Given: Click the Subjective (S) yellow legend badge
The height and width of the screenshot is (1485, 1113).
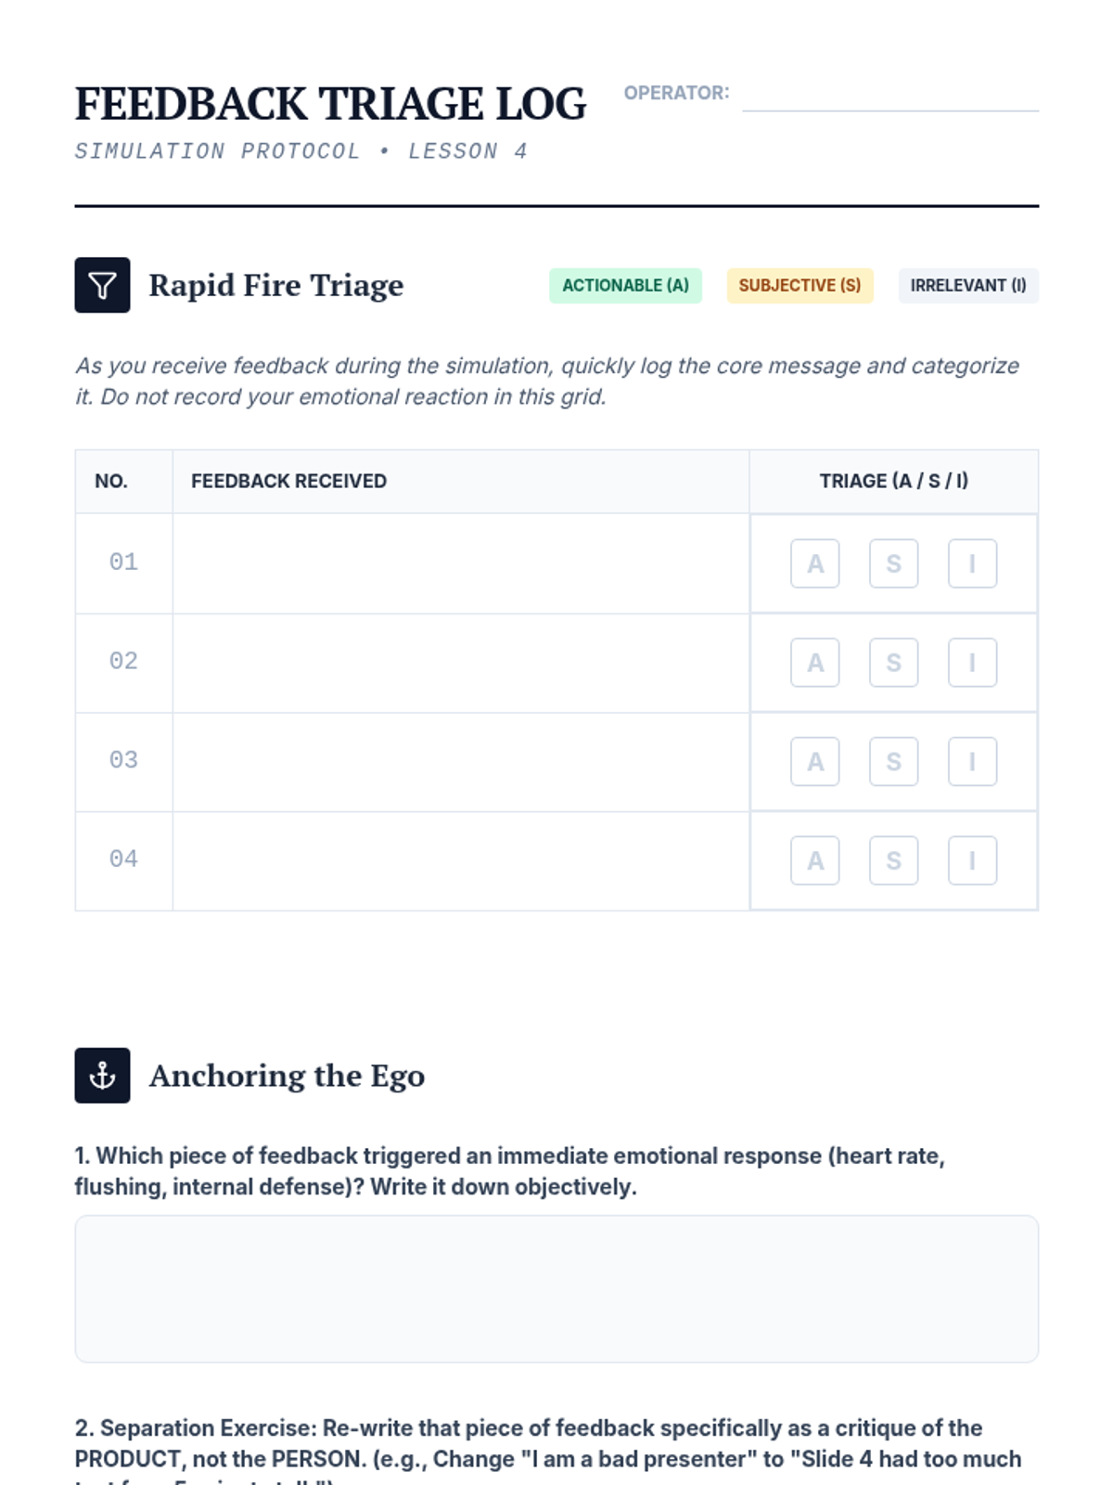Looking at the screenshot, I should (800, 286).
